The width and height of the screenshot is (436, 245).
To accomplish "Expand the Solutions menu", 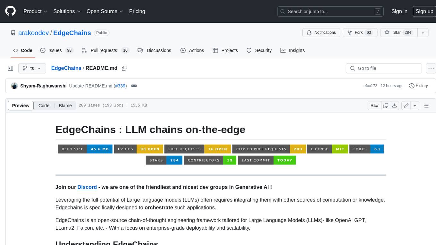I will [67, 11].
